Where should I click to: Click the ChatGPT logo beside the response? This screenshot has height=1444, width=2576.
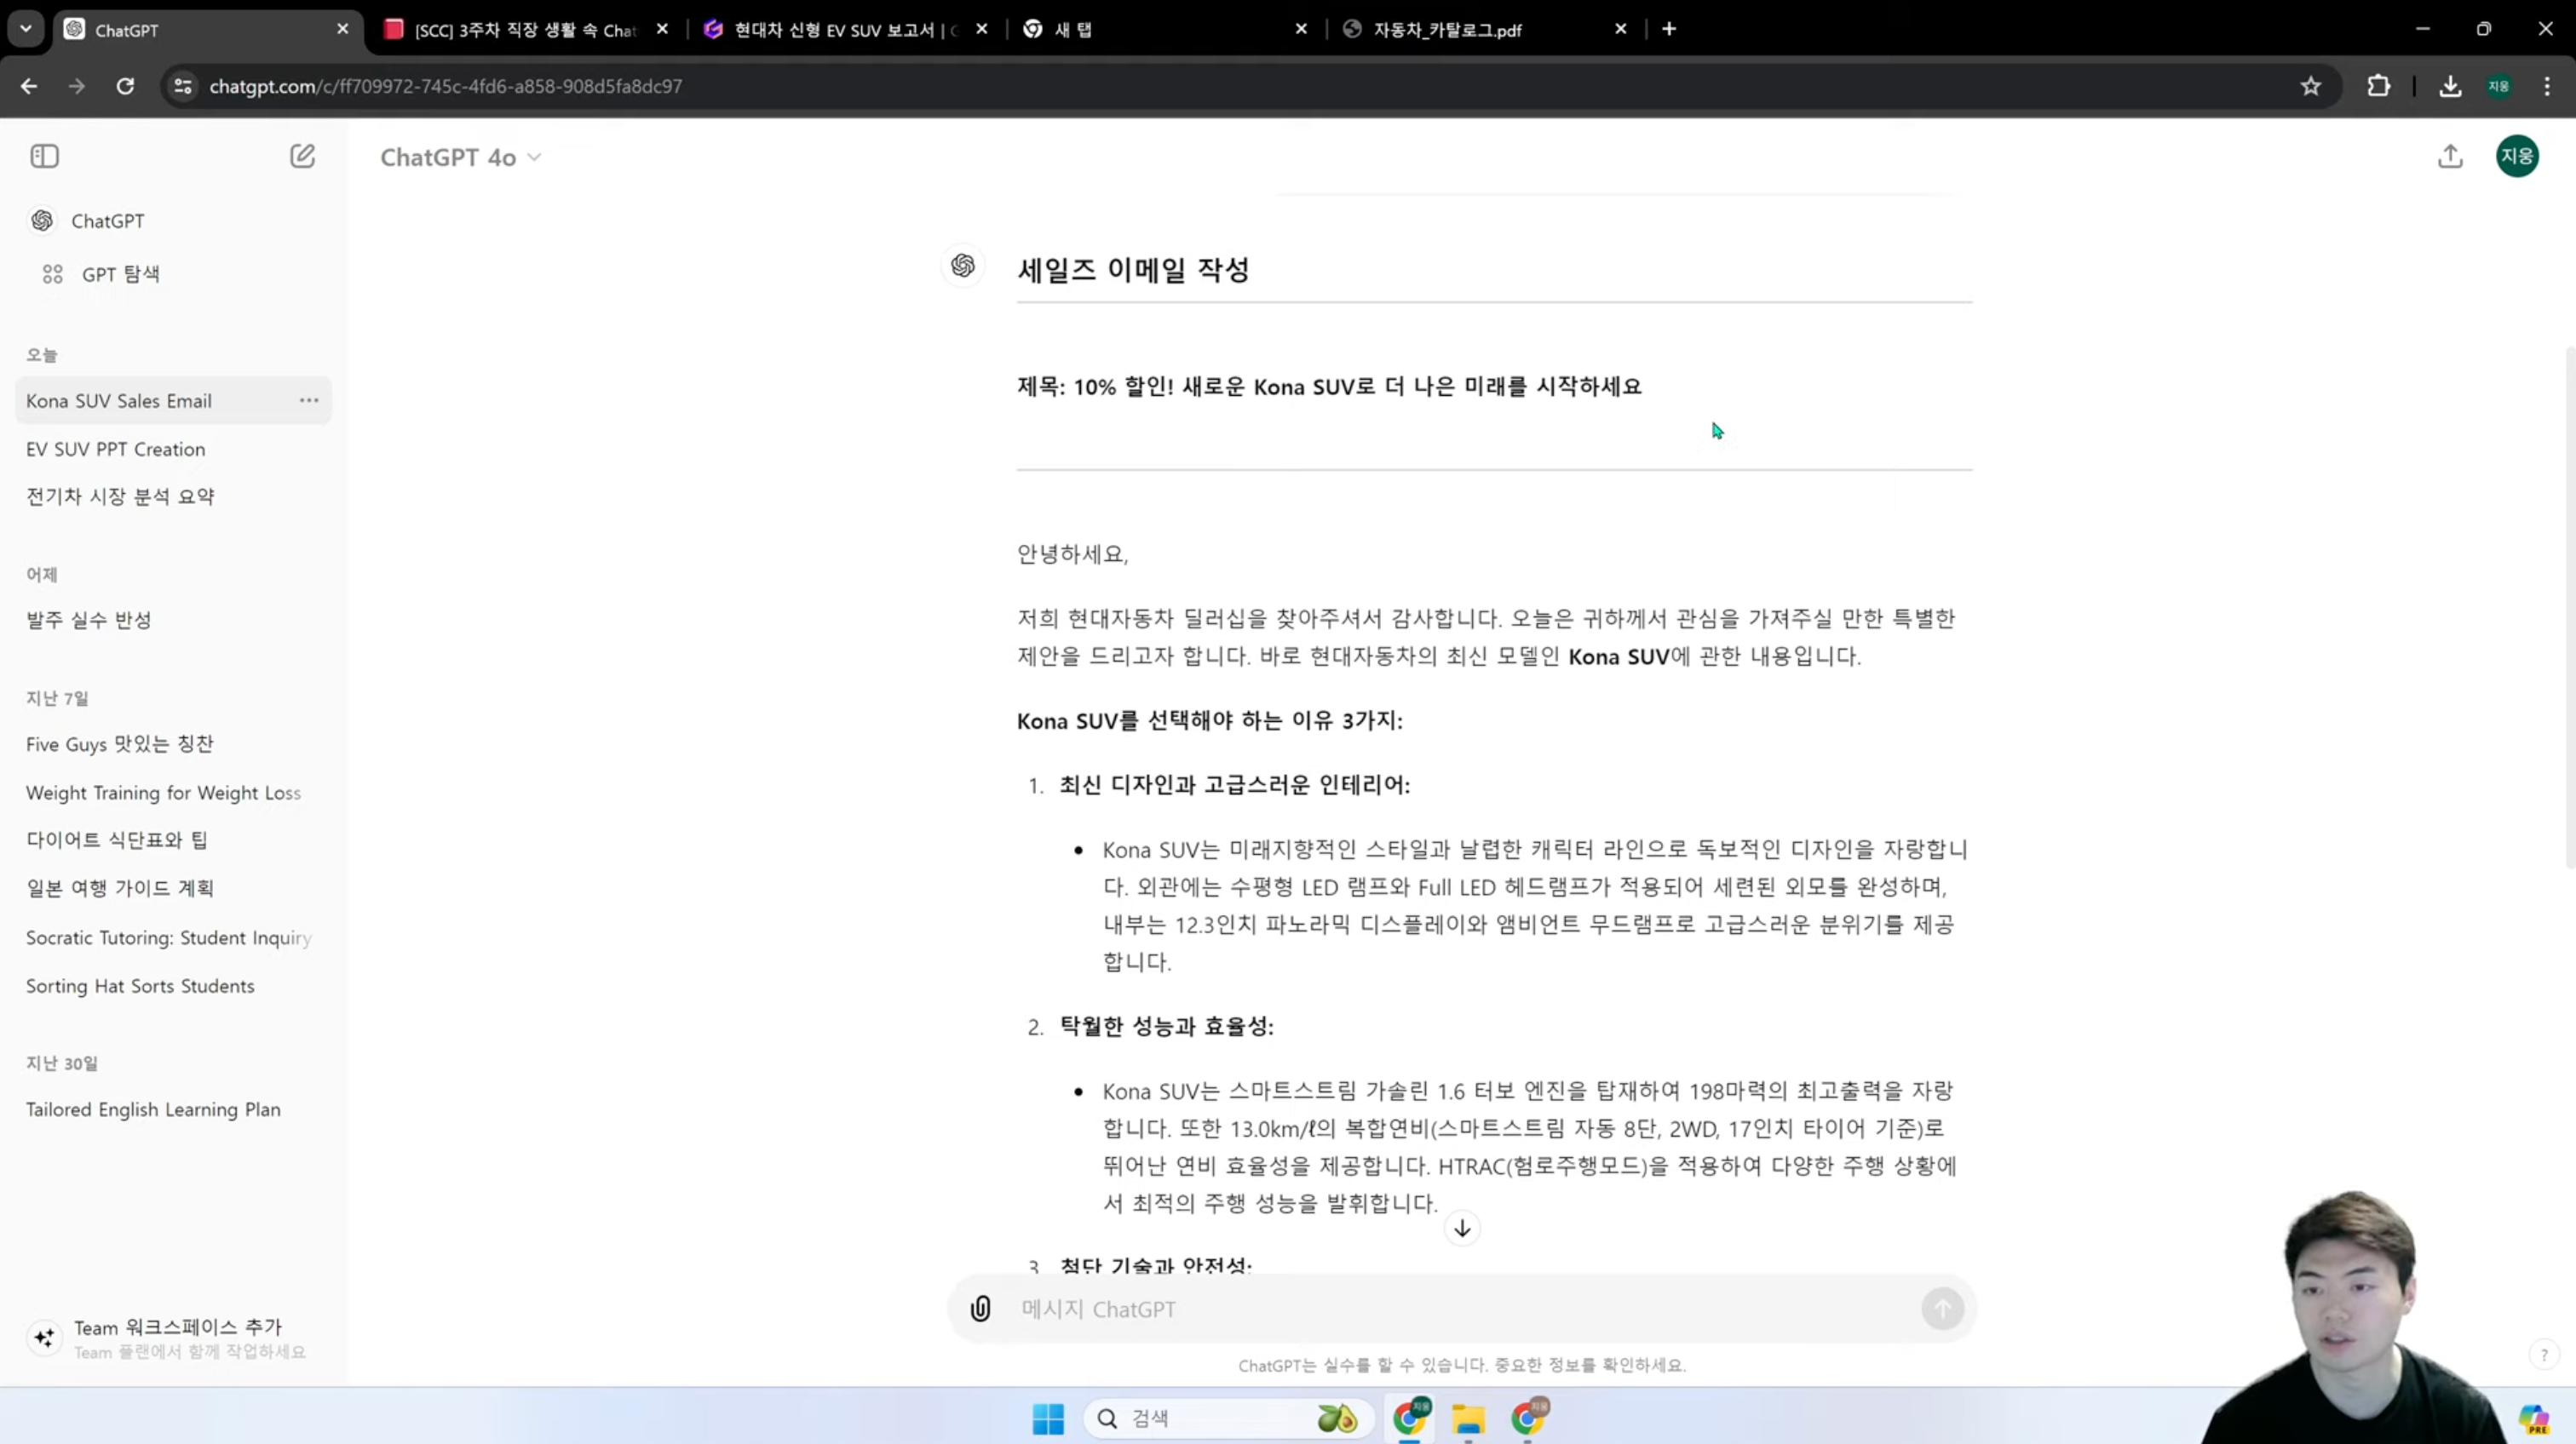coord(962,265)
